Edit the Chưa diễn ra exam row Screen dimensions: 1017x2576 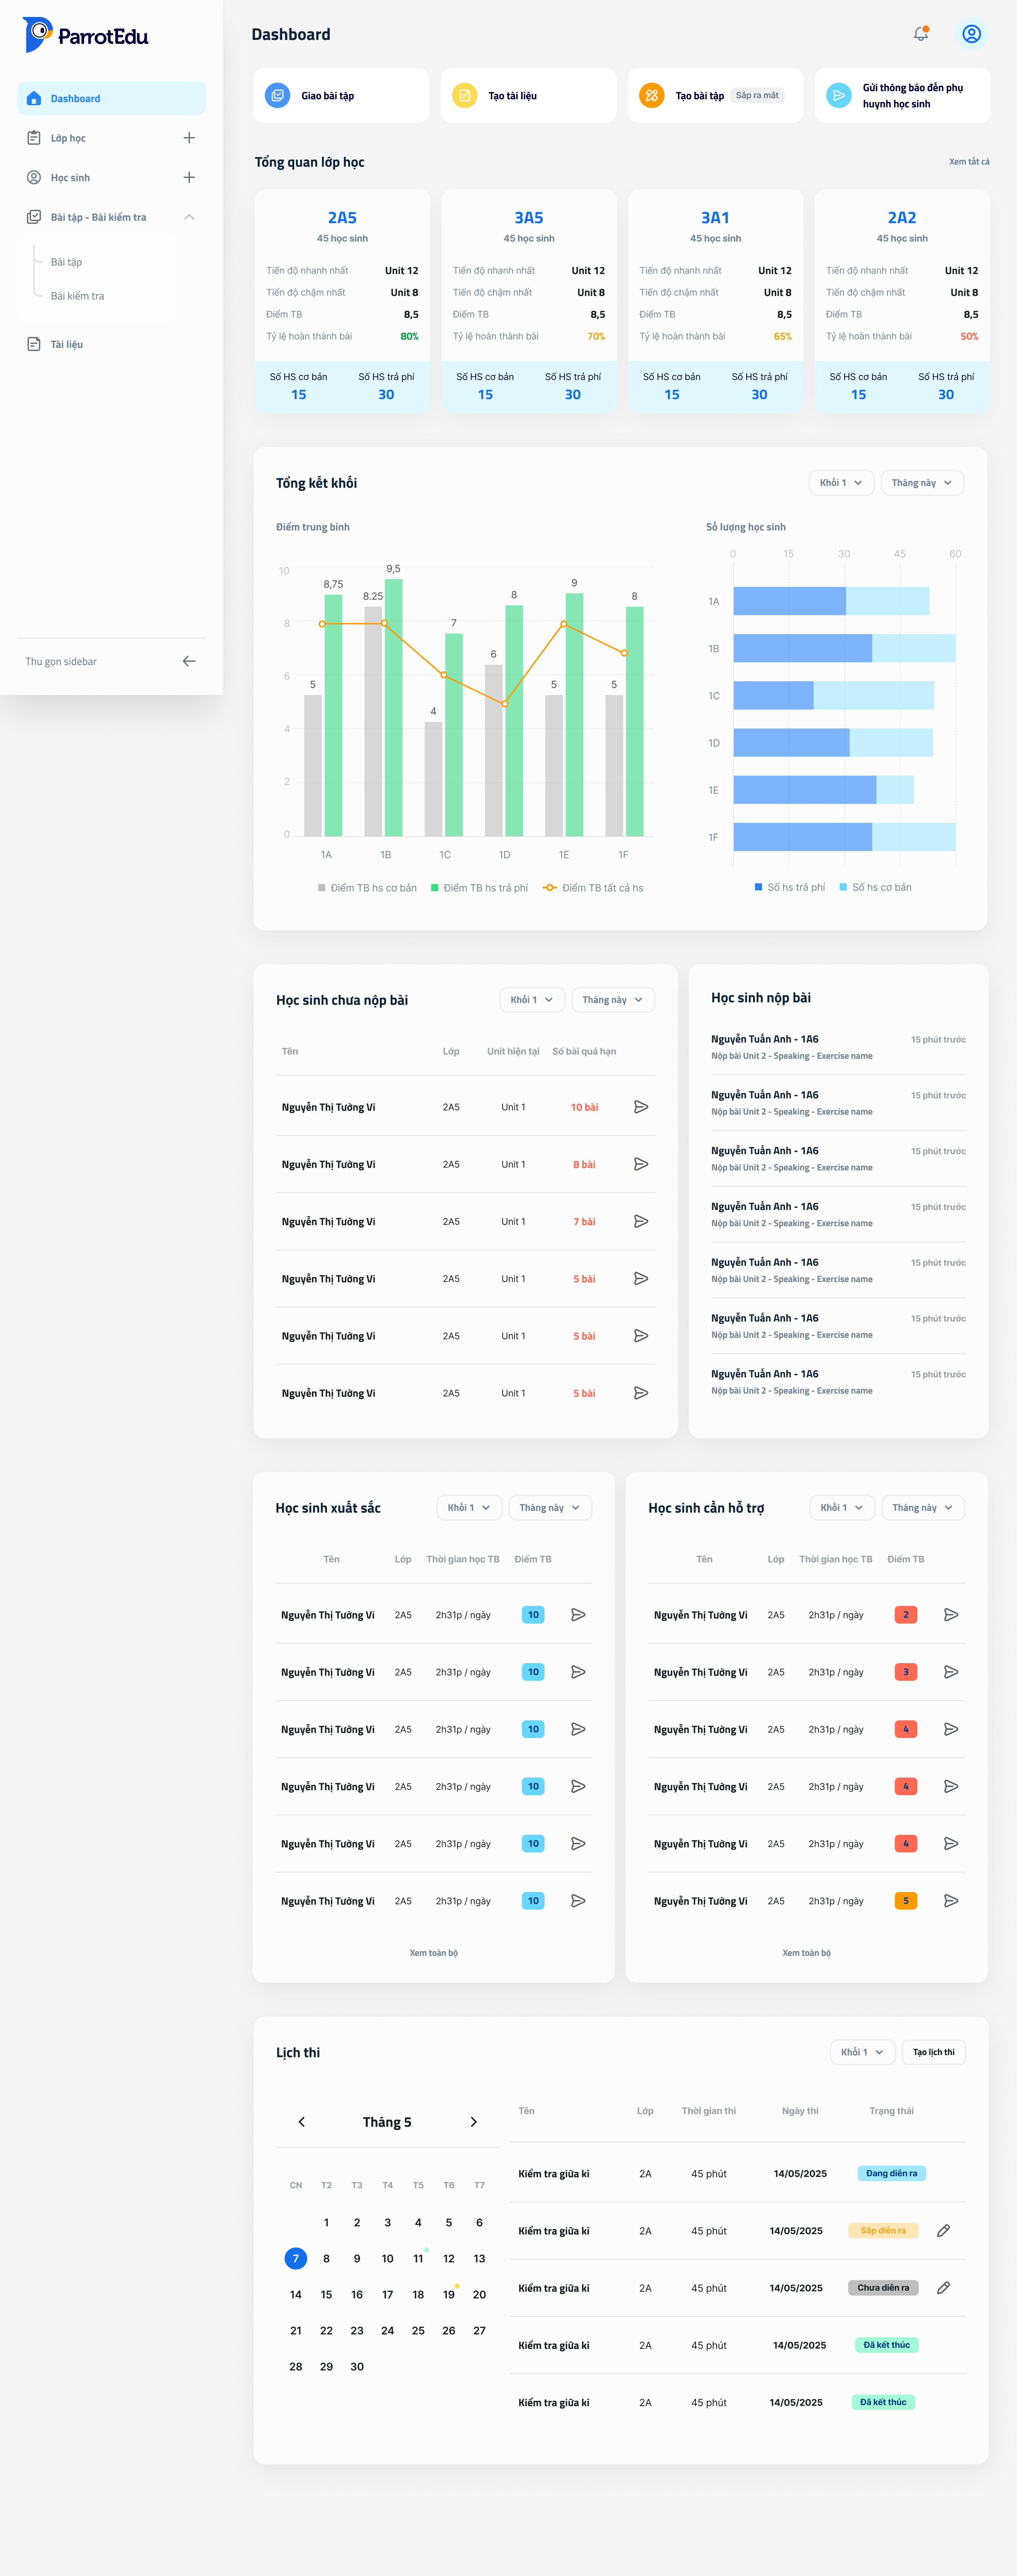[x=943, y=2288]
